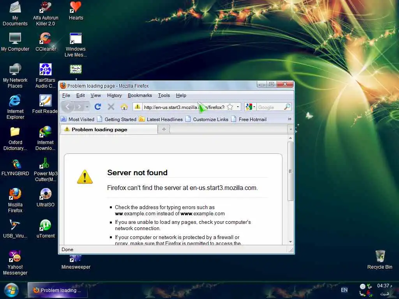Click the Server not found heading
Image resolution: width=399 pixels, height=299 pixels.
(x=138, y=172)
